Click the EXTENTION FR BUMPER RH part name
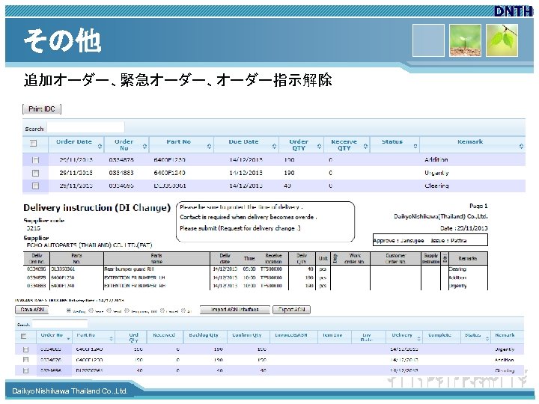 click(x=135, y=286)
